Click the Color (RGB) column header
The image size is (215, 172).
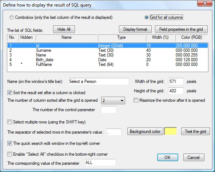coord(192,38)
